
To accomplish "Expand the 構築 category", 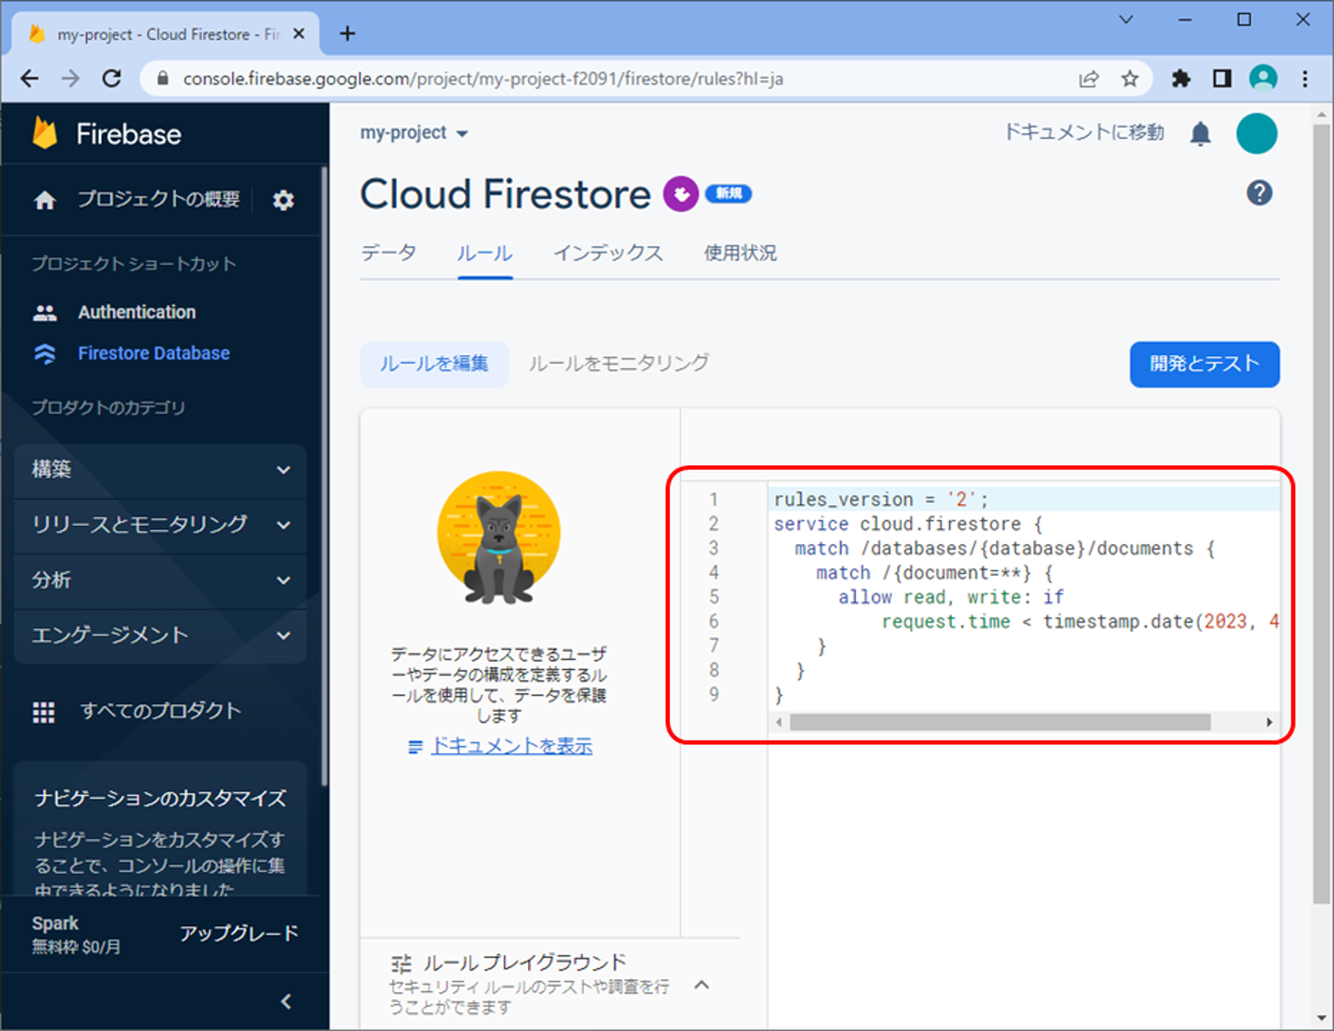I will pos(160,470).
